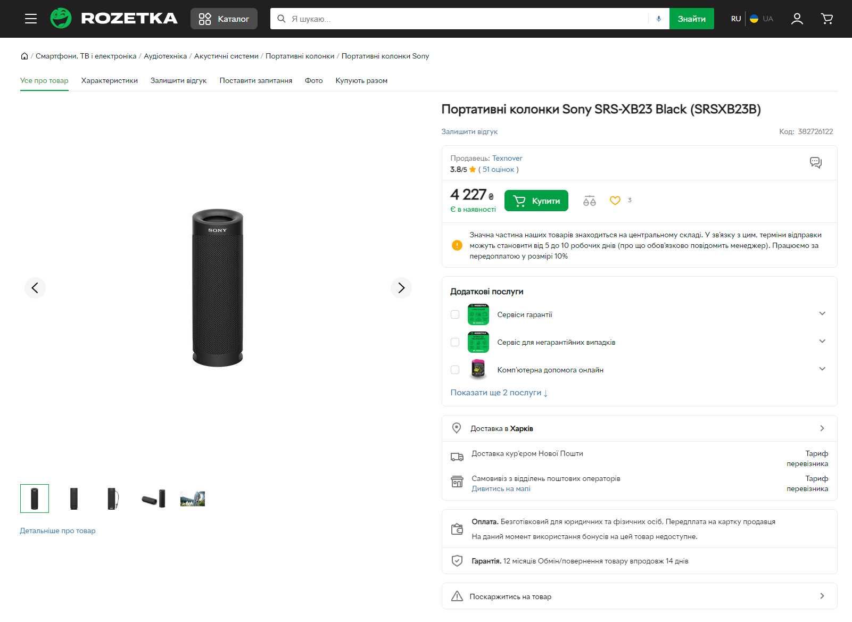Activate voice search microphone
The height and width of the screenshot is (622, 852).
point(658,19)
